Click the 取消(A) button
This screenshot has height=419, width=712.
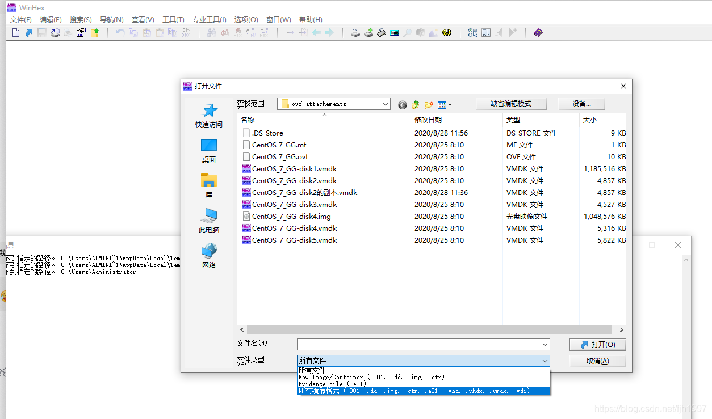click(x=597, y=361)
